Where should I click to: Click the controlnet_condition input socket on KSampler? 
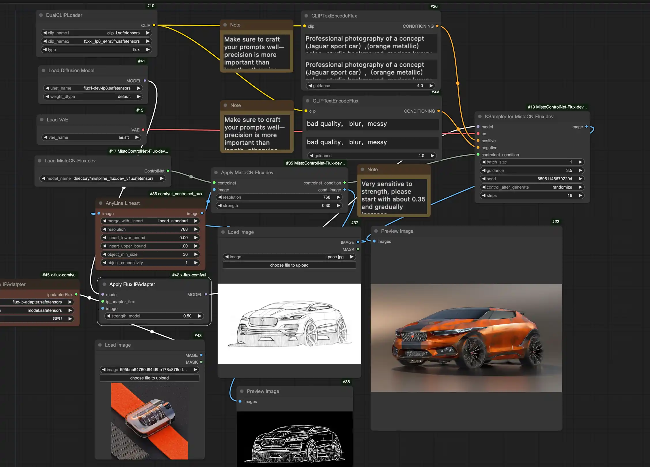pyautogui.click(x=478, y=155)
